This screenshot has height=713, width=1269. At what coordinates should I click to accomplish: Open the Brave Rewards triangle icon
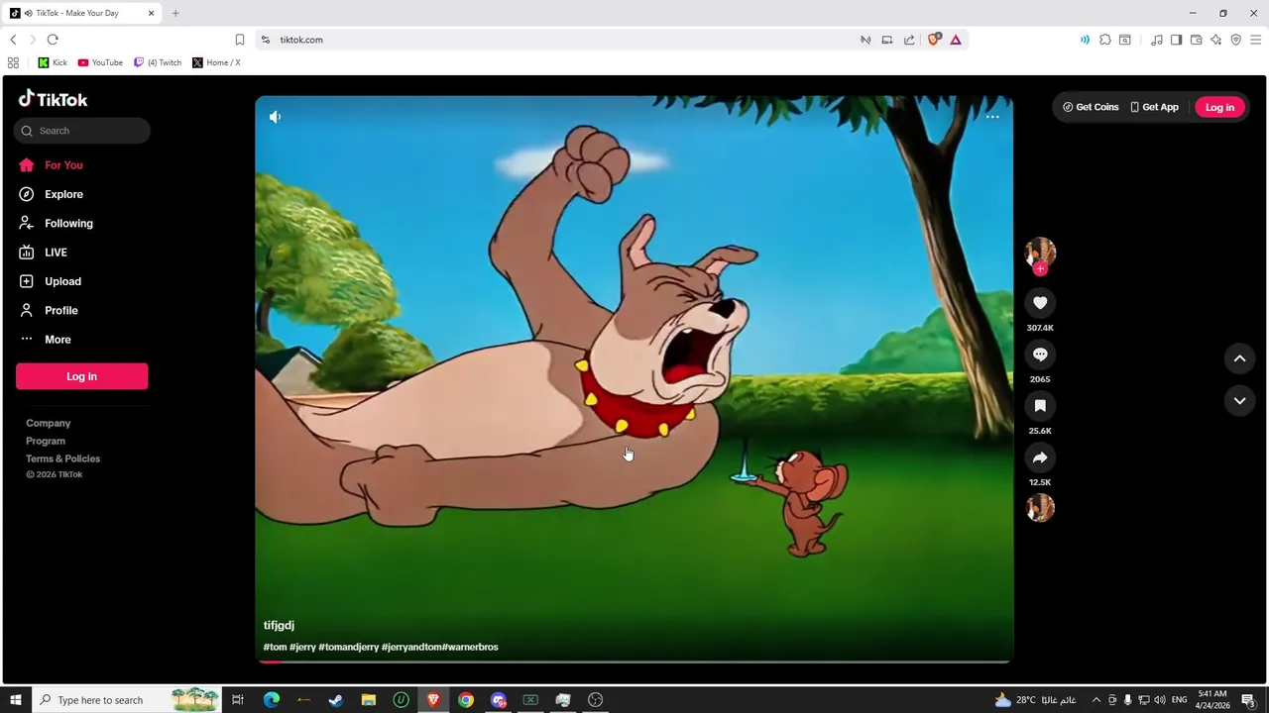956,40
